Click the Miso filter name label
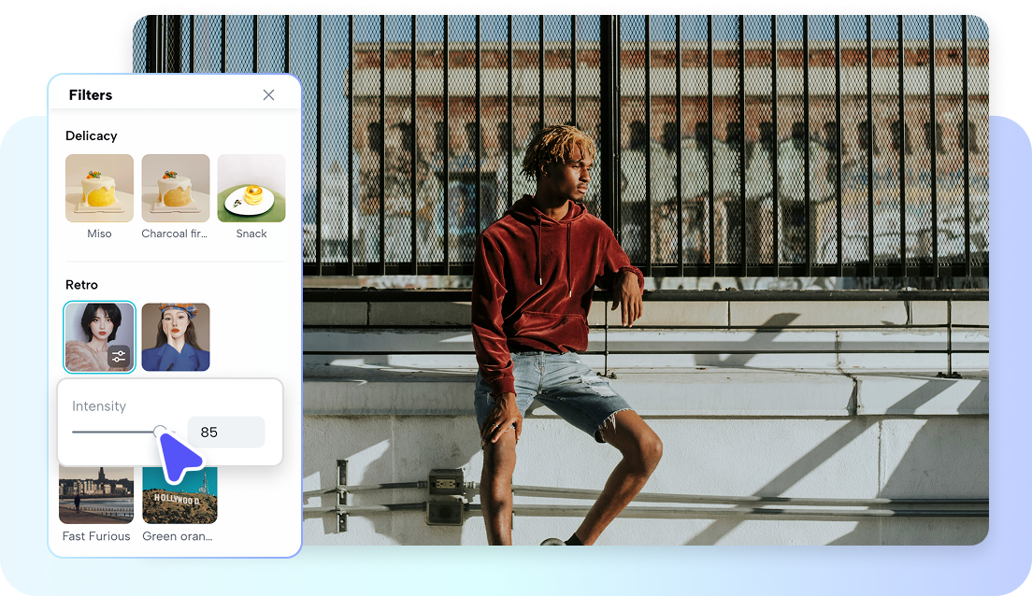The width and height of the screenshot is (1032, 596). [99, 233]
